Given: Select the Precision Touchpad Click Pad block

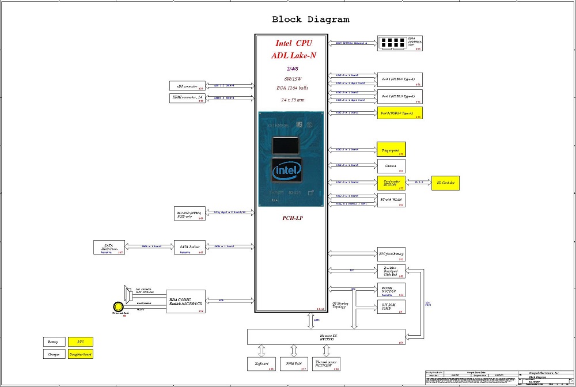Looking at the screenshot, I should pyautogui.click(x=391, y=271).
